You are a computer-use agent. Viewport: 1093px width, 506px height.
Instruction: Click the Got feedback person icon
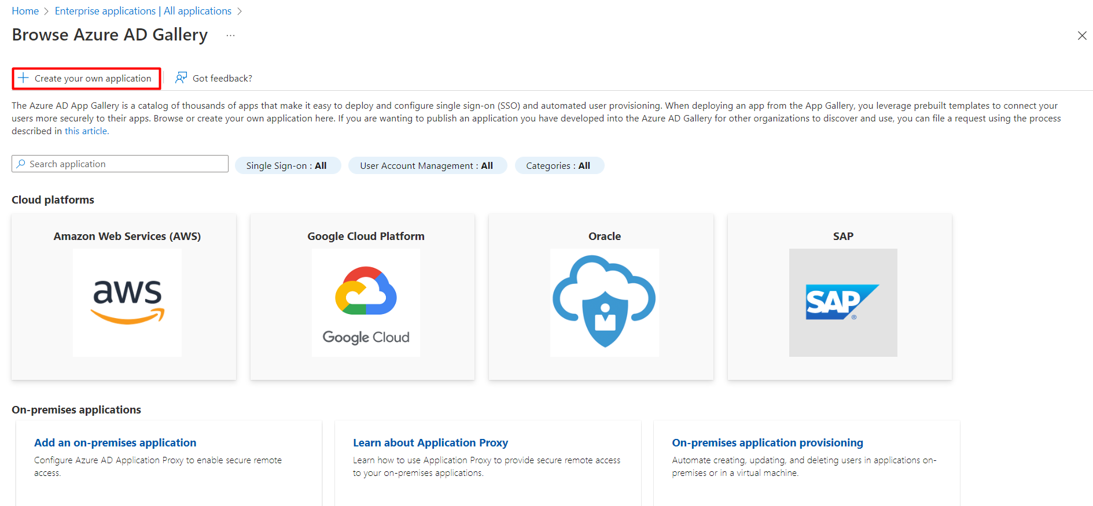[181, 78]
